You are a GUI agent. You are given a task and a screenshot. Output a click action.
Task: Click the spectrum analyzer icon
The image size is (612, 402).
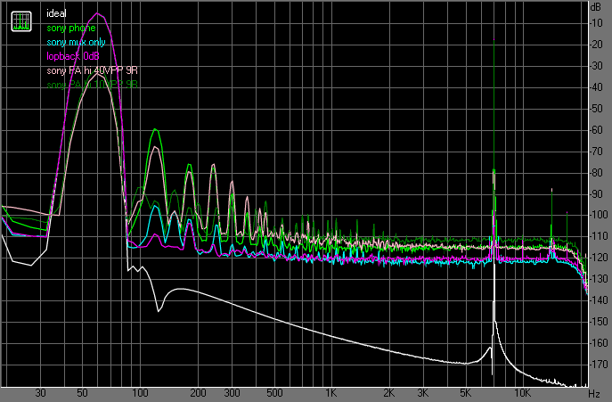point(21,21)
